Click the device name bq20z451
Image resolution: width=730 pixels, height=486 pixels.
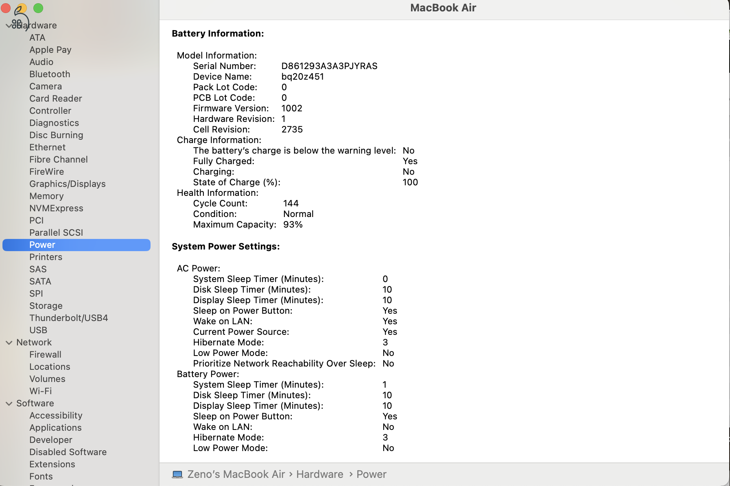[303, 76]
